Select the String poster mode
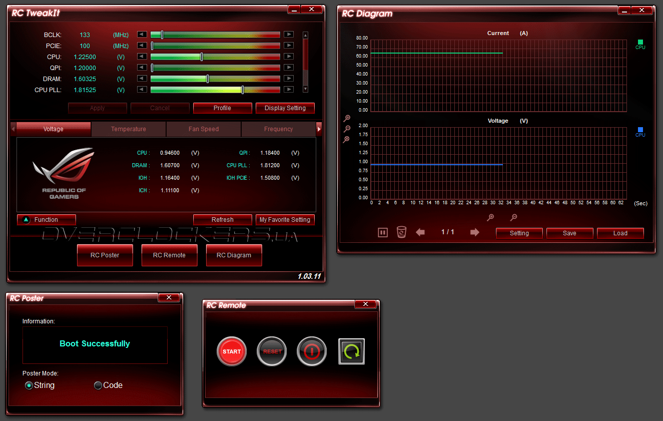663x421 pixels. pos(29,385)
